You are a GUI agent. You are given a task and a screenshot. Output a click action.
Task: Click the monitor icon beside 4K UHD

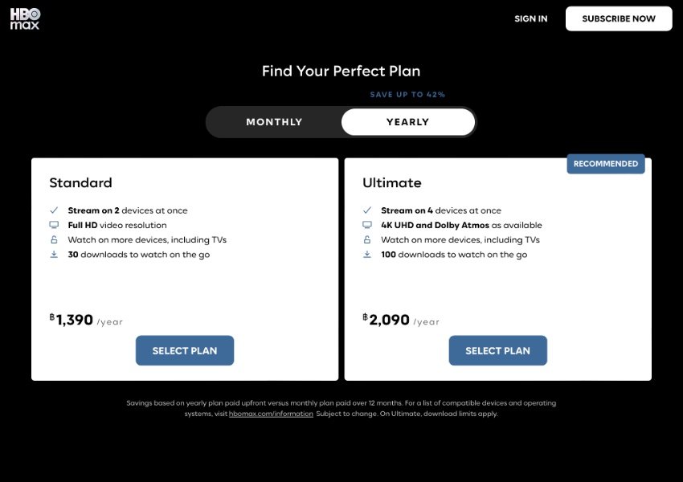tap(367, 225)
